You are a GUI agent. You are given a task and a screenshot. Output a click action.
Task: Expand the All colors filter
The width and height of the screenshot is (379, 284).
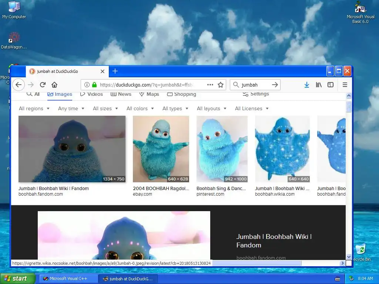140,108
